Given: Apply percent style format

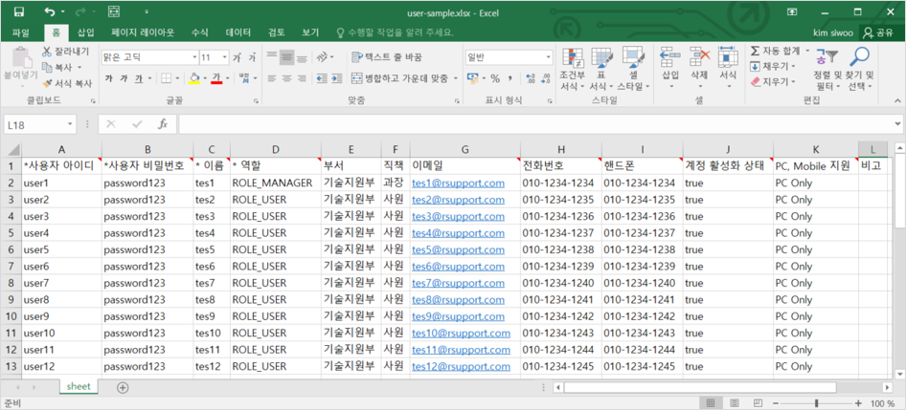Looking at the screenshot, I should coord(495,77).
